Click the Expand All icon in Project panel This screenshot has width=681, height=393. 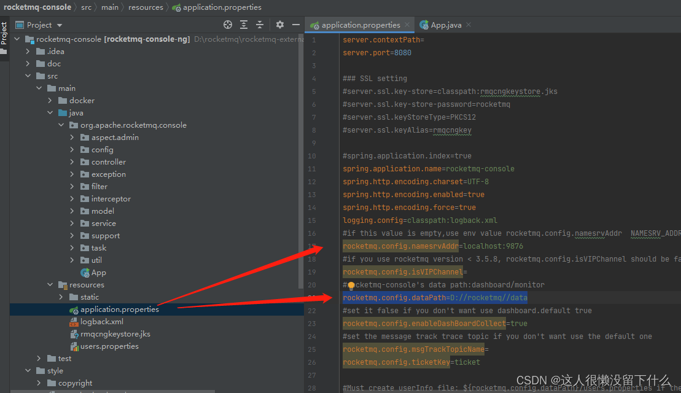point(244,25)
